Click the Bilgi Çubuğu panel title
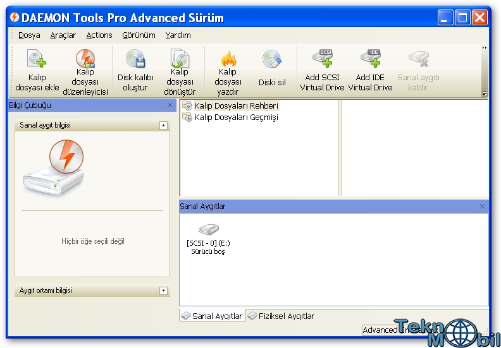Screen dimensions: 501x348 click(x=30, y=105)
